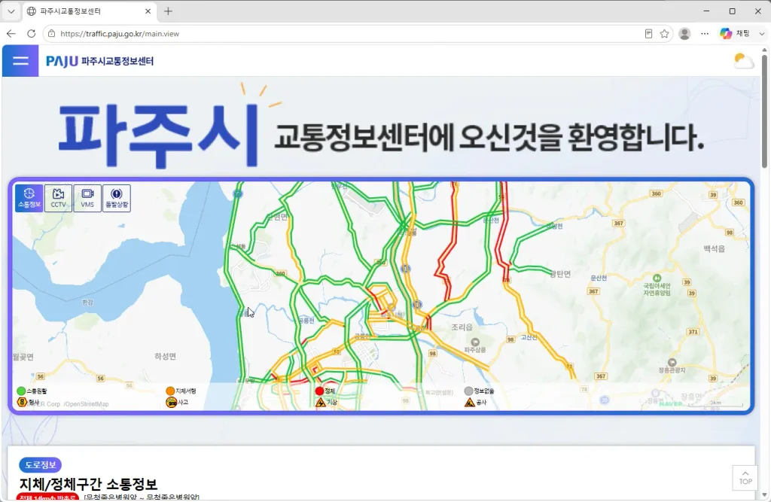Select the 파주시교통정보센터 browser tab
This screenshot has height=502, width=771.
(90, 11)
